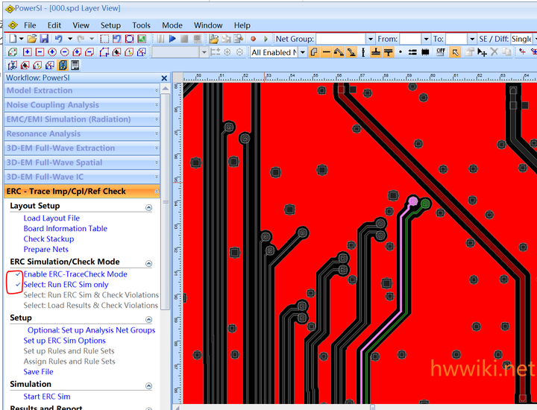Viewport: 537px width, 410px height.
Task: Toggle Enable ERC-TraceCheck Mode checkmark
Action: [18, 274]
